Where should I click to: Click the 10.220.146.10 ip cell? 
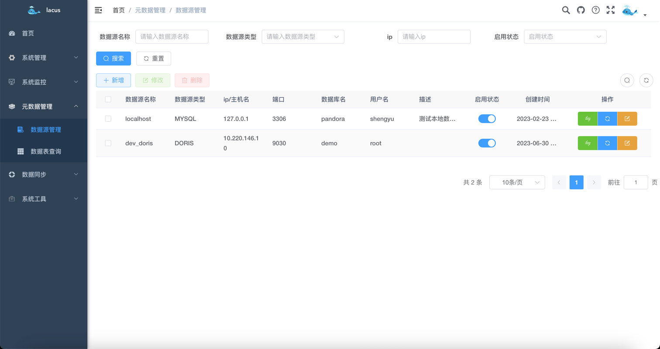point(241,143)
